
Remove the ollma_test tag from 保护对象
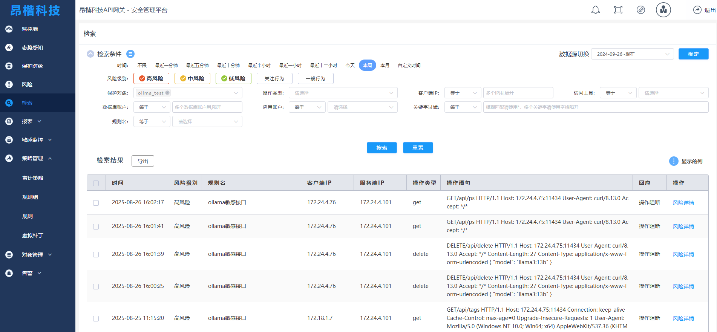[x=167, y=93]
